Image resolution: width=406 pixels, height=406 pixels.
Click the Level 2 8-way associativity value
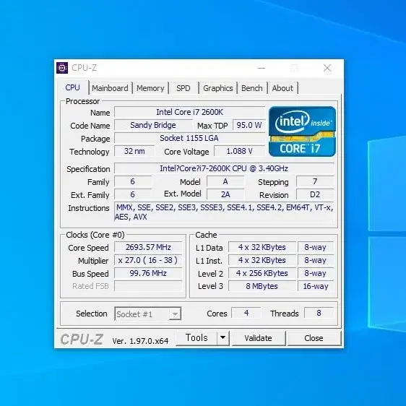coord(316,273)
